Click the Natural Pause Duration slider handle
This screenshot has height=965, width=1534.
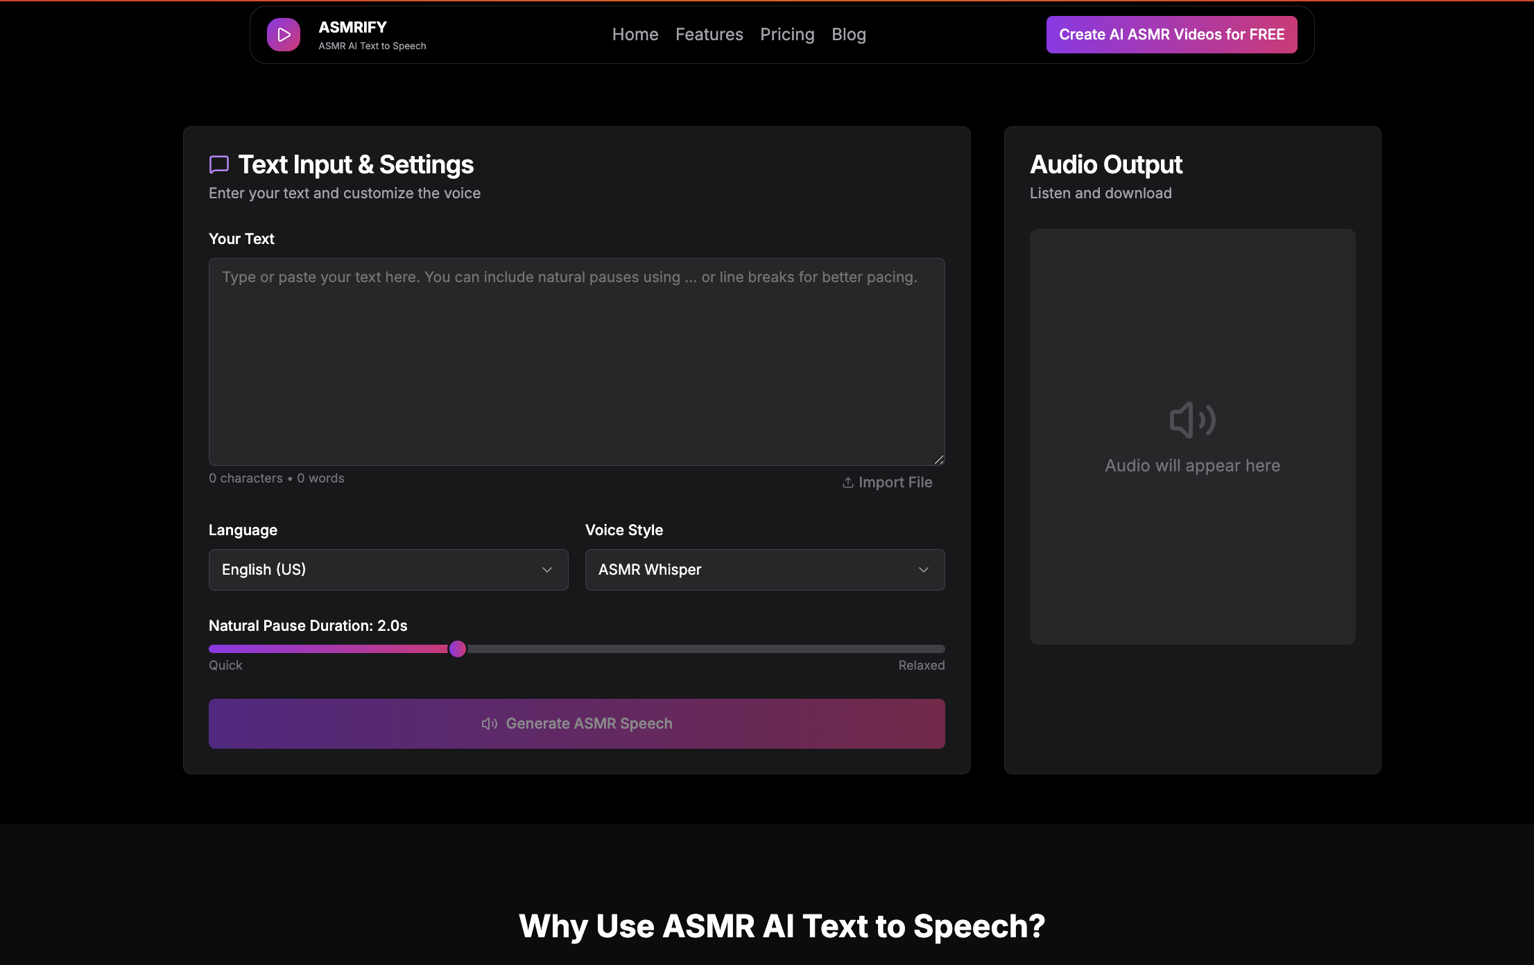[458, 648]
